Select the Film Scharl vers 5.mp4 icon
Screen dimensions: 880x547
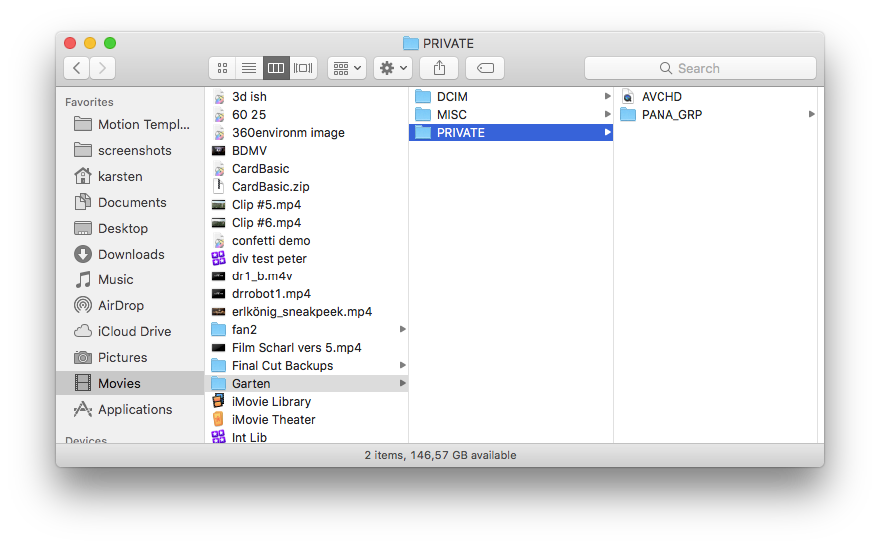[219, 348]
